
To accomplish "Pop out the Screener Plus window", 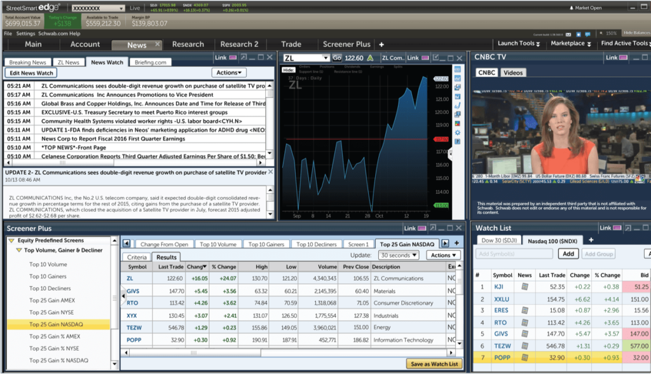I will click(433, 228).
